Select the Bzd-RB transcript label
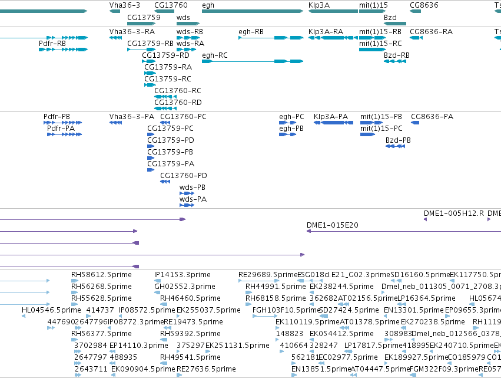The height and width of the screenshot is (378, 501). [397, 55]
